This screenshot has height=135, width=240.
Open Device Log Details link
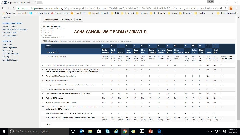[x=10, y=32]
